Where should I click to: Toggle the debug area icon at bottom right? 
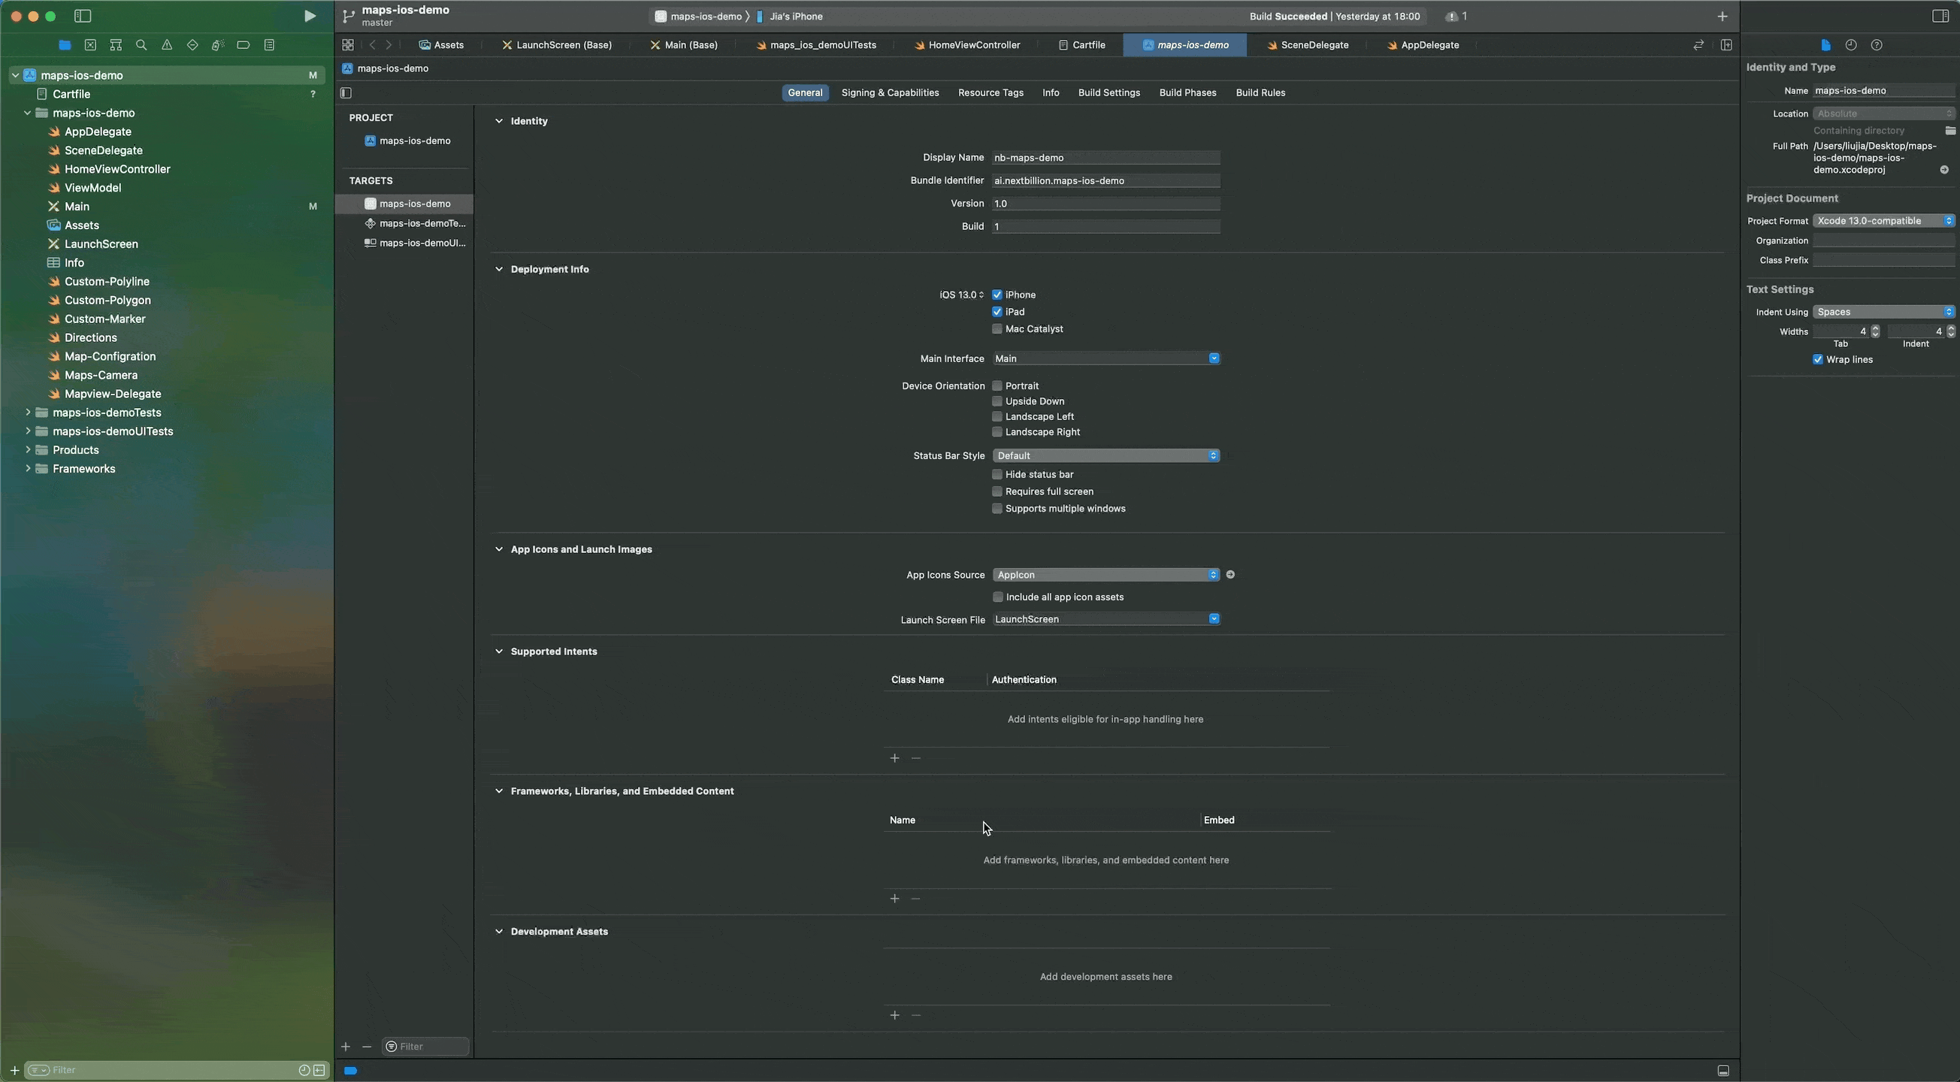click(1723, 1071)
